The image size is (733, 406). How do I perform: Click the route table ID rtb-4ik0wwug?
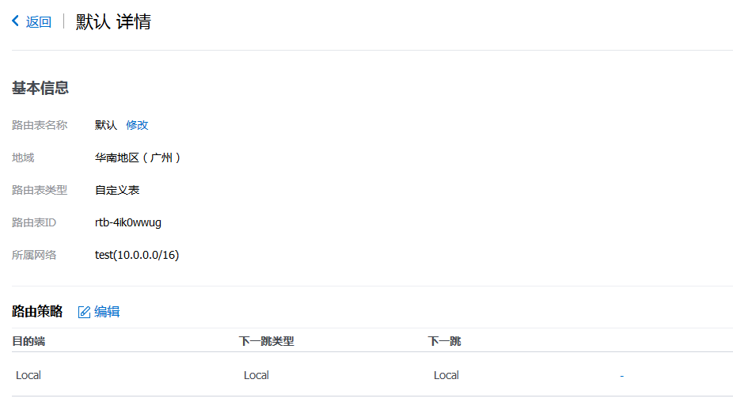tap(128, 222)
